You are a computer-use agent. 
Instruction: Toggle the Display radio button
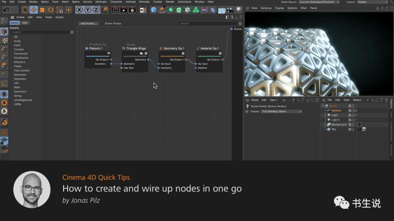pyautogui.click(x=247, y=111)
